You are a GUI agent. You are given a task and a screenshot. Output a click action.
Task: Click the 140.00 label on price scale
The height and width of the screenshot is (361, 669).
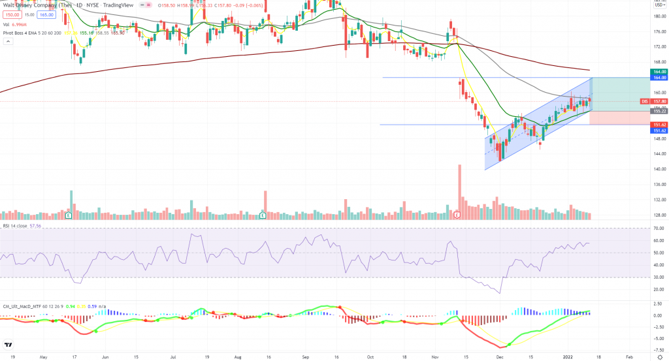pos(660,169)
